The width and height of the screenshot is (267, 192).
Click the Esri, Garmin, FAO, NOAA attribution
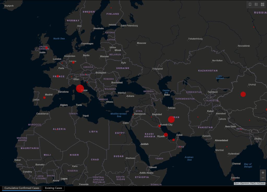click(x=250, y=183)
